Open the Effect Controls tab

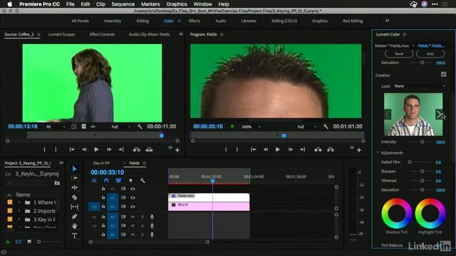[102, 34]
